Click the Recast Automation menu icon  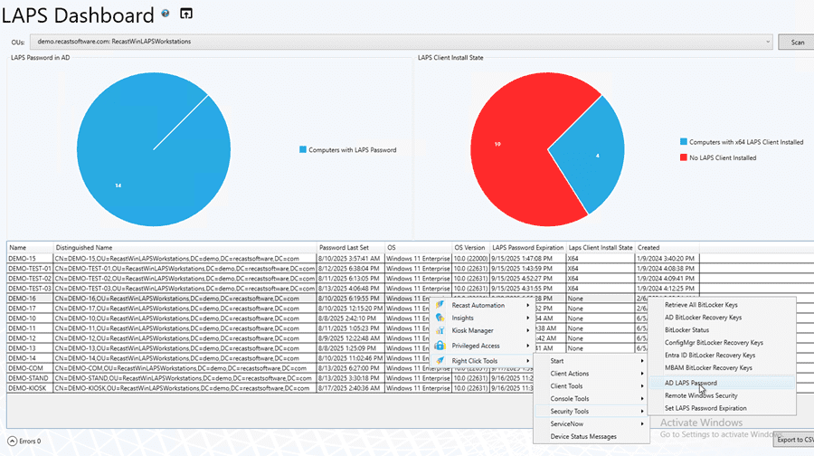(x=440, y=305)
